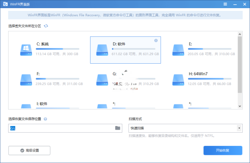The image size is (250, 163).
Task: Click the 高级设置 label
Action: click(32, 151)
